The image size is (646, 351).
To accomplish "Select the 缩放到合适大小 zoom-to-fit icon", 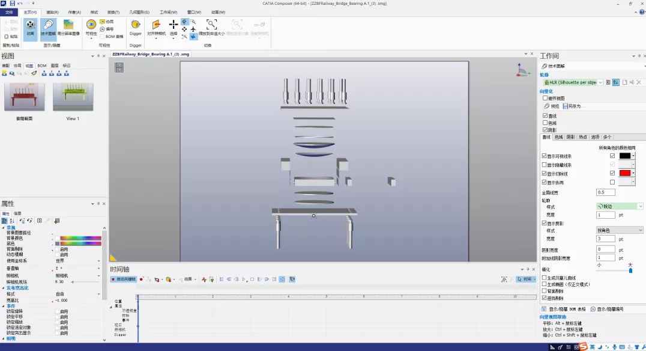I will tap(211, 28).
